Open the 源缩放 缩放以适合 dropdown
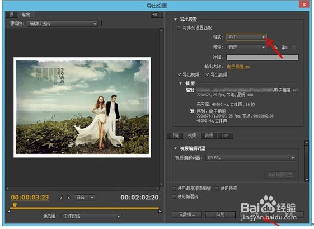314x229 pixels. point(62,24)
